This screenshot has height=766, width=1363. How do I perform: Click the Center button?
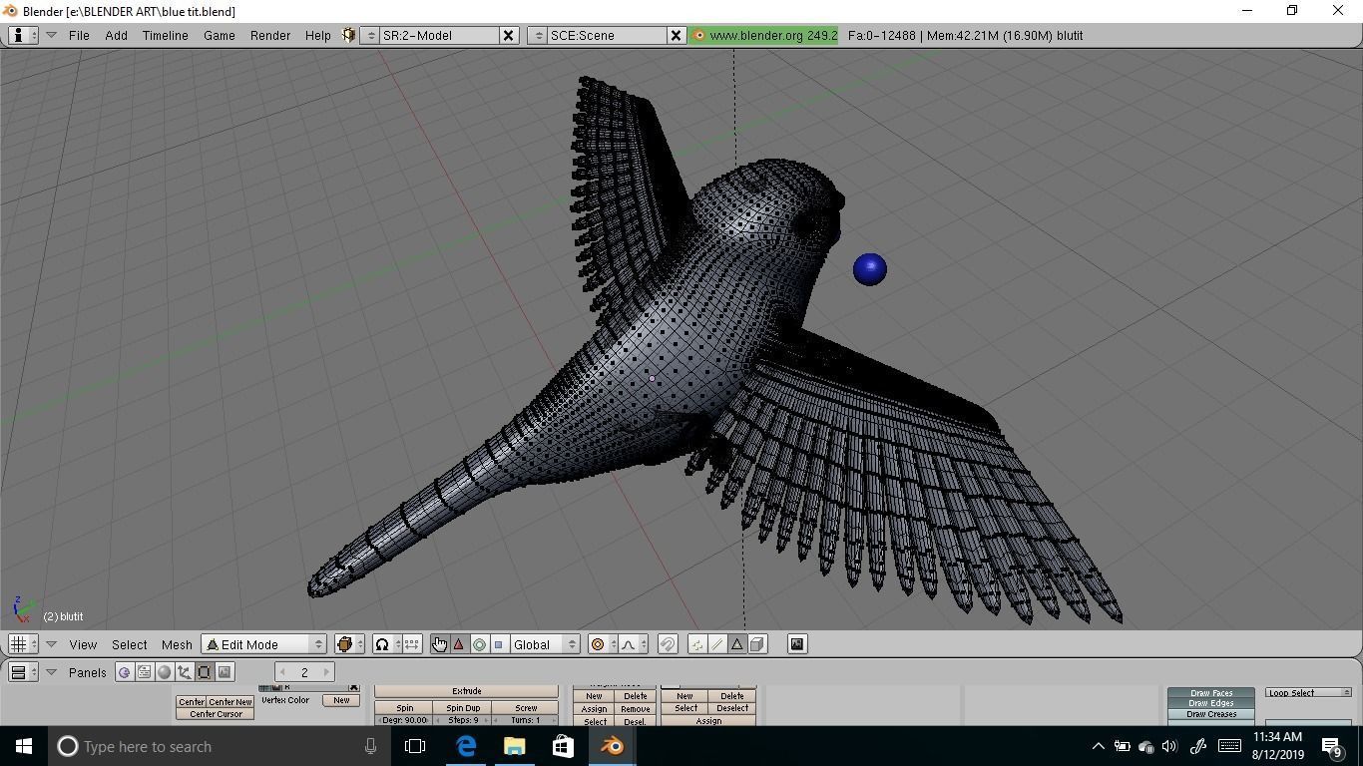click(192, 702)
